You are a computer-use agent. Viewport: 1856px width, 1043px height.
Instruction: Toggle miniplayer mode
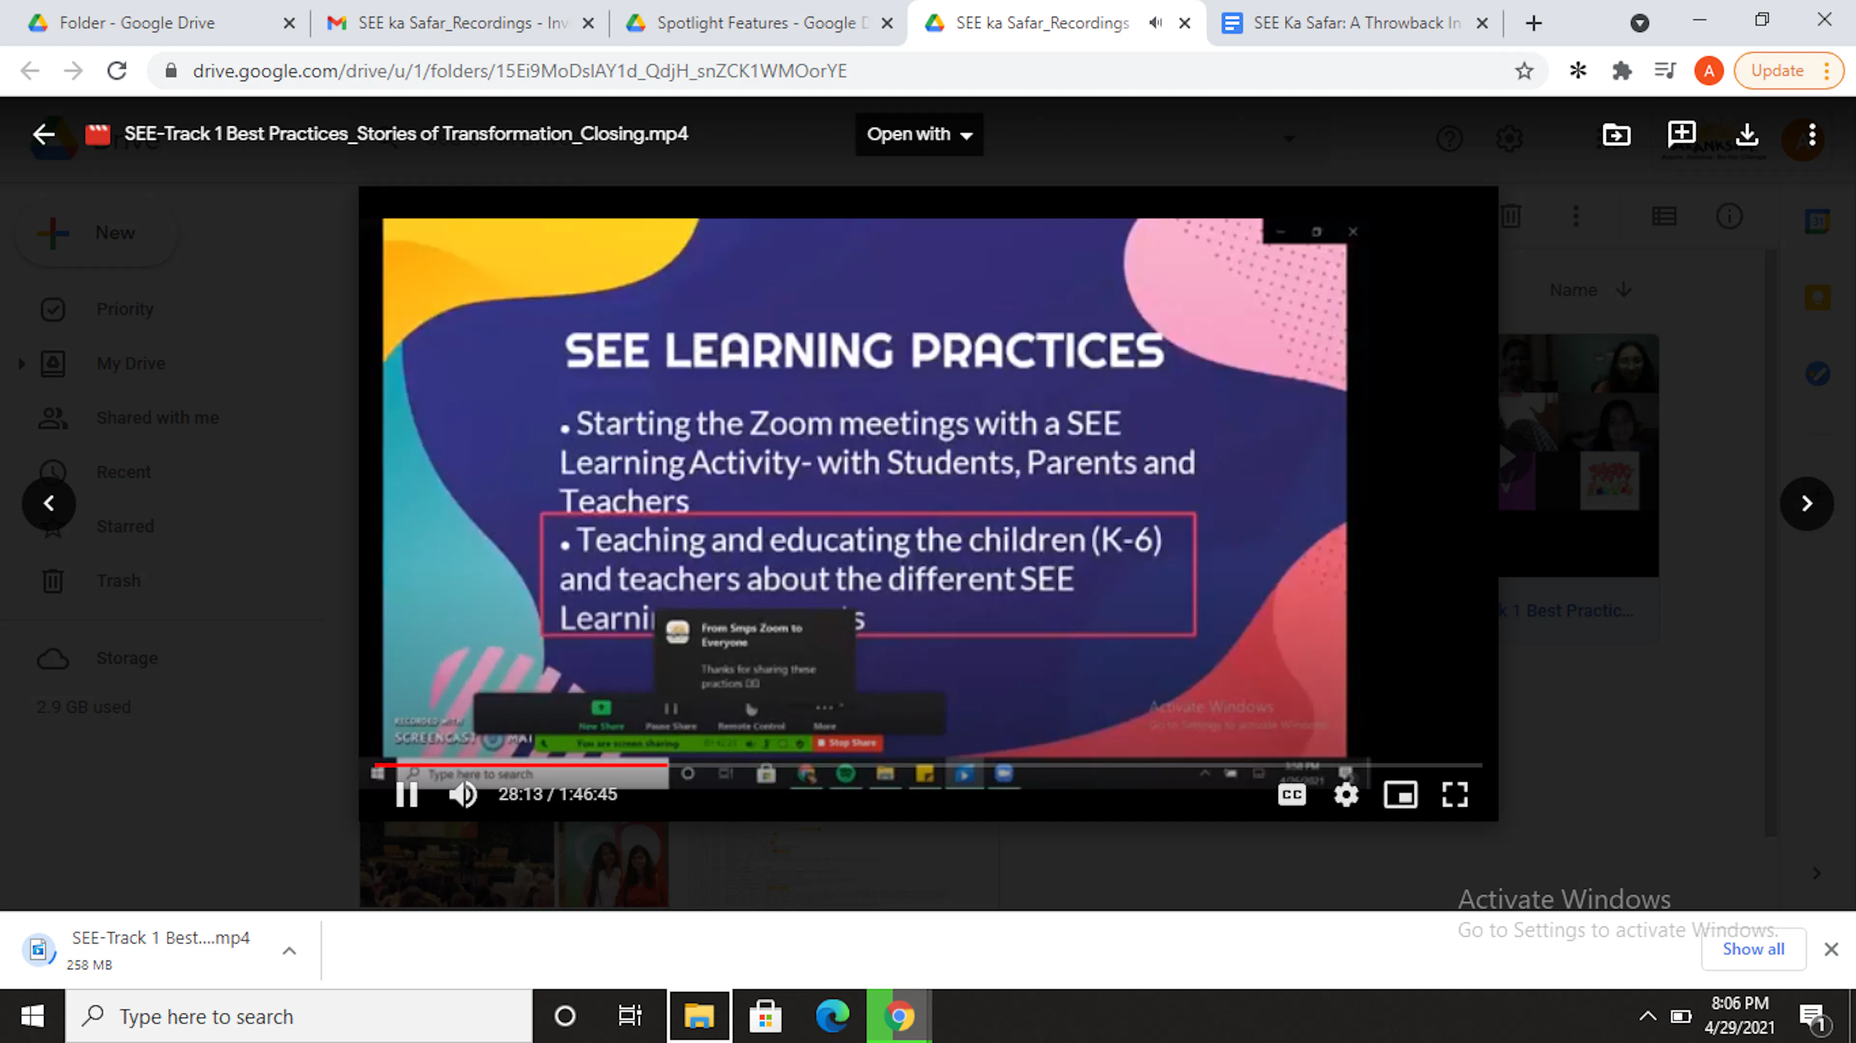[1400, 795]
